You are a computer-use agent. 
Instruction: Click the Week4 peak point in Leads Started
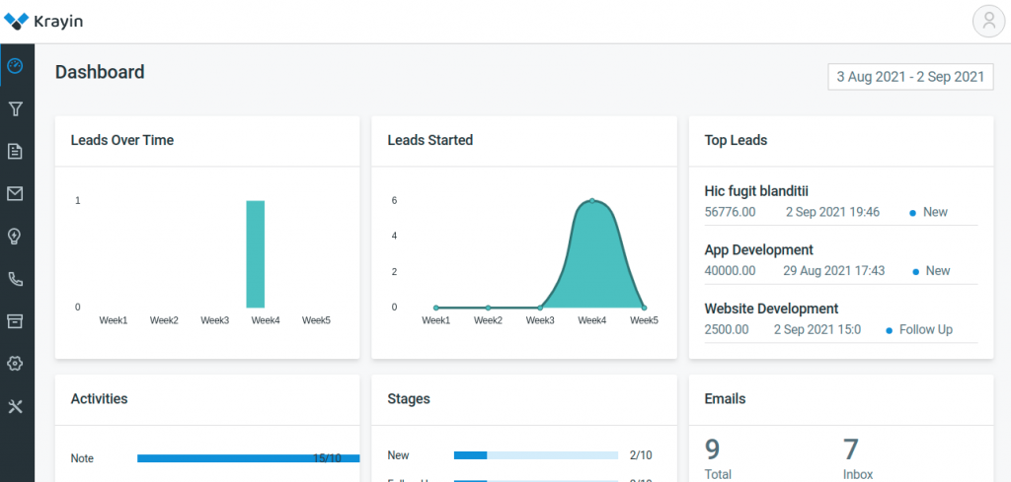(x=592, y=201)
